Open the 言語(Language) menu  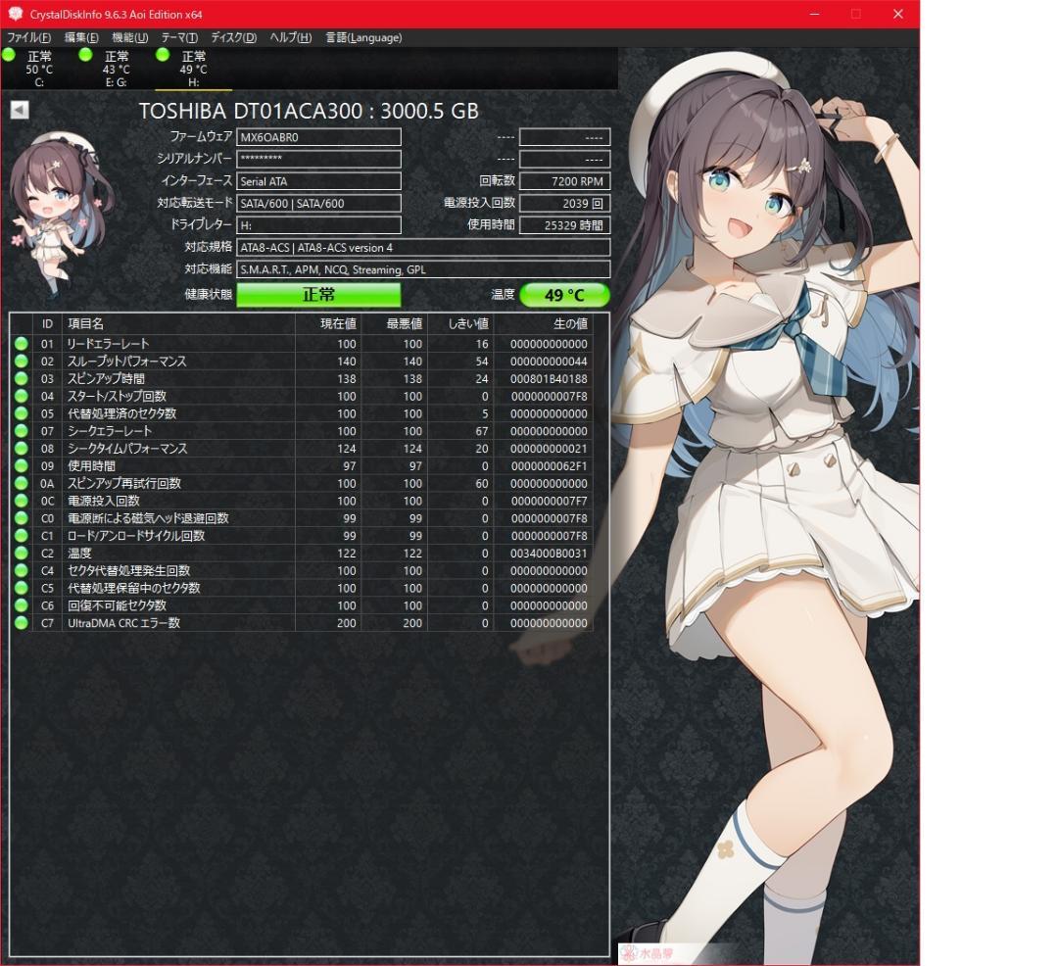(362, 37)
